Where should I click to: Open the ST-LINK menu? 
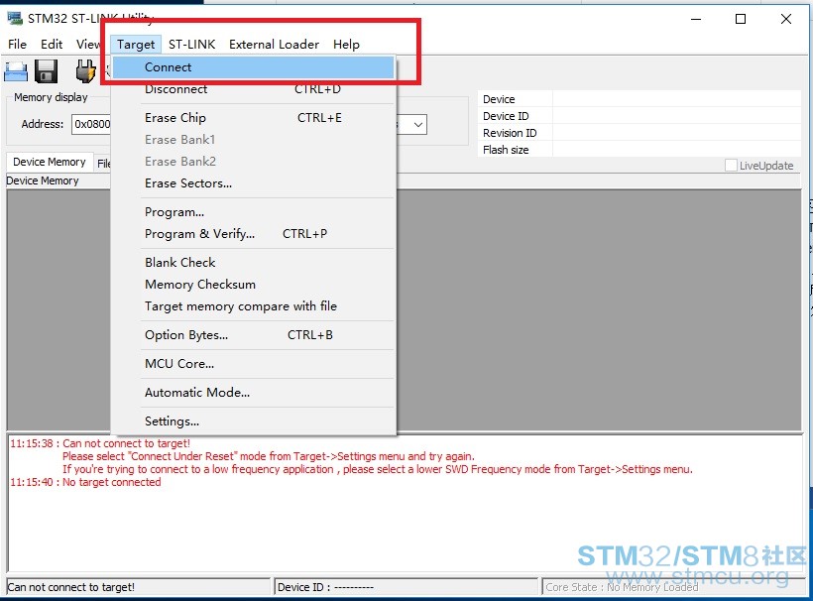pyautogui.click(x=191, y=44)
